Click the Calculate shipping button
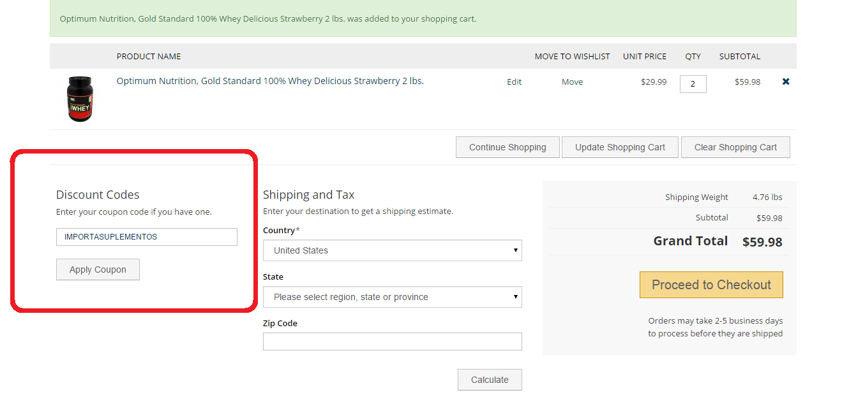Viewport: 842px width, 395px height. pos(490,380)
